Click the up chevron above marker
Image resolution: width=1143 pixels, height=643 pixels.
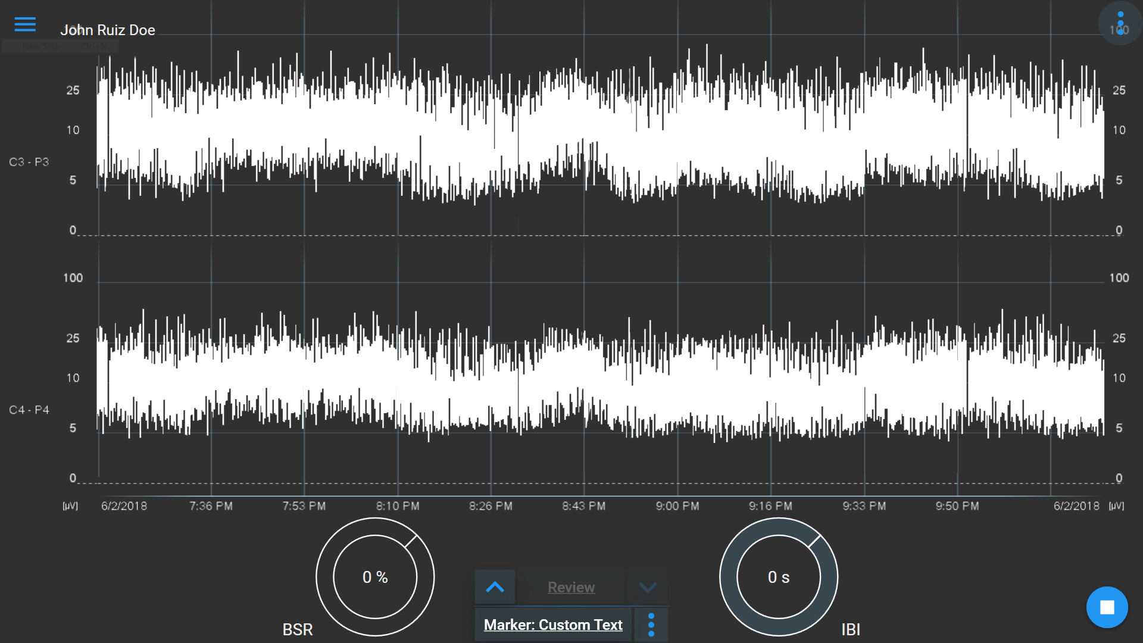495,588
